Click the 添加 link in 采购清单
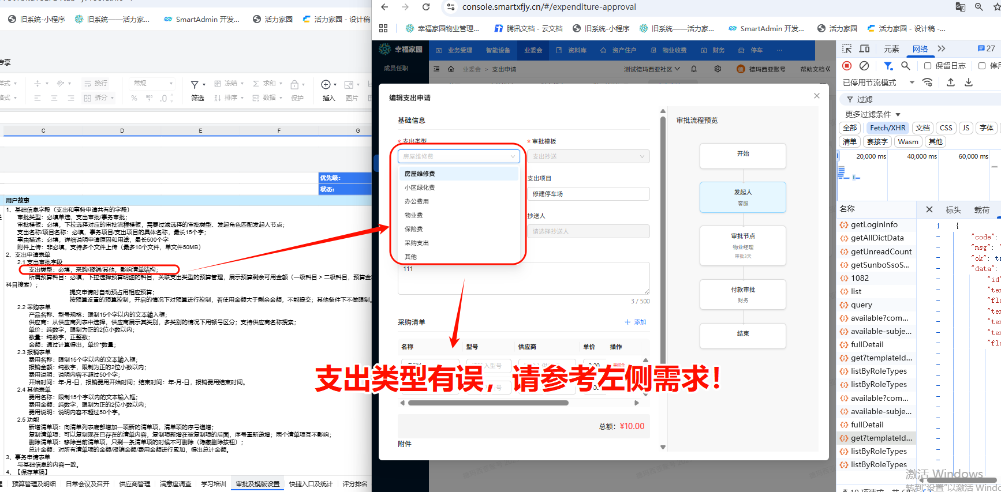 pos(636,322)
